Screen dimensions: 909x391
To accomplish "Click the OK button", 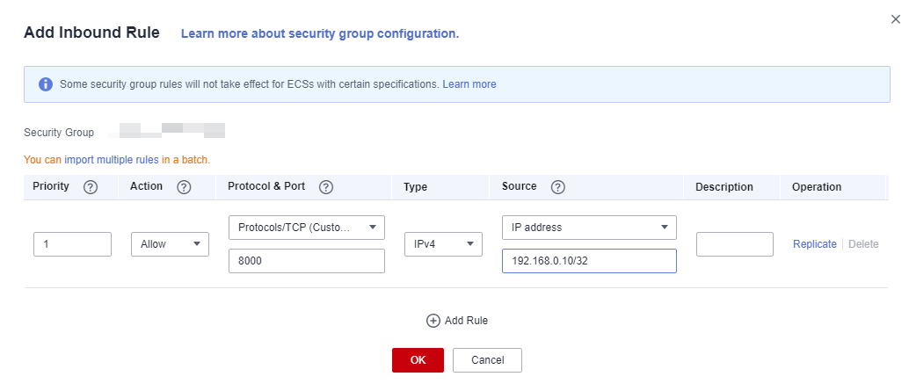I will tap(418, 360).
